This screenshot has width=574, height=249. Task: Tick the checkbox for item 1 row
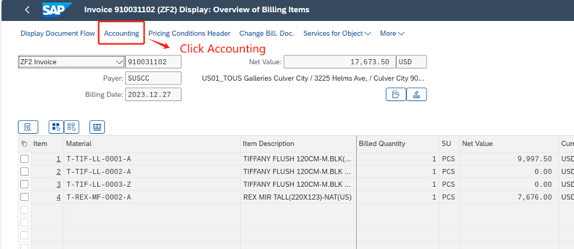(x=24, y=159)
